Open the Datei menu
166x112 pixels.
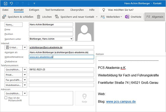5,10
